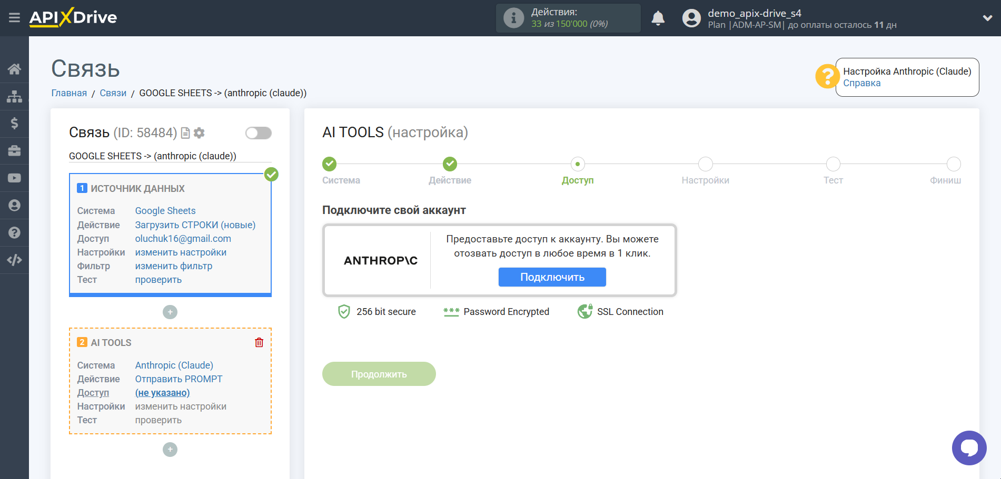The height and width of the screenshot is (479, 1001).
Task: Open the connections sitemap icon in sidebar
Action: [x=14, y=96]
